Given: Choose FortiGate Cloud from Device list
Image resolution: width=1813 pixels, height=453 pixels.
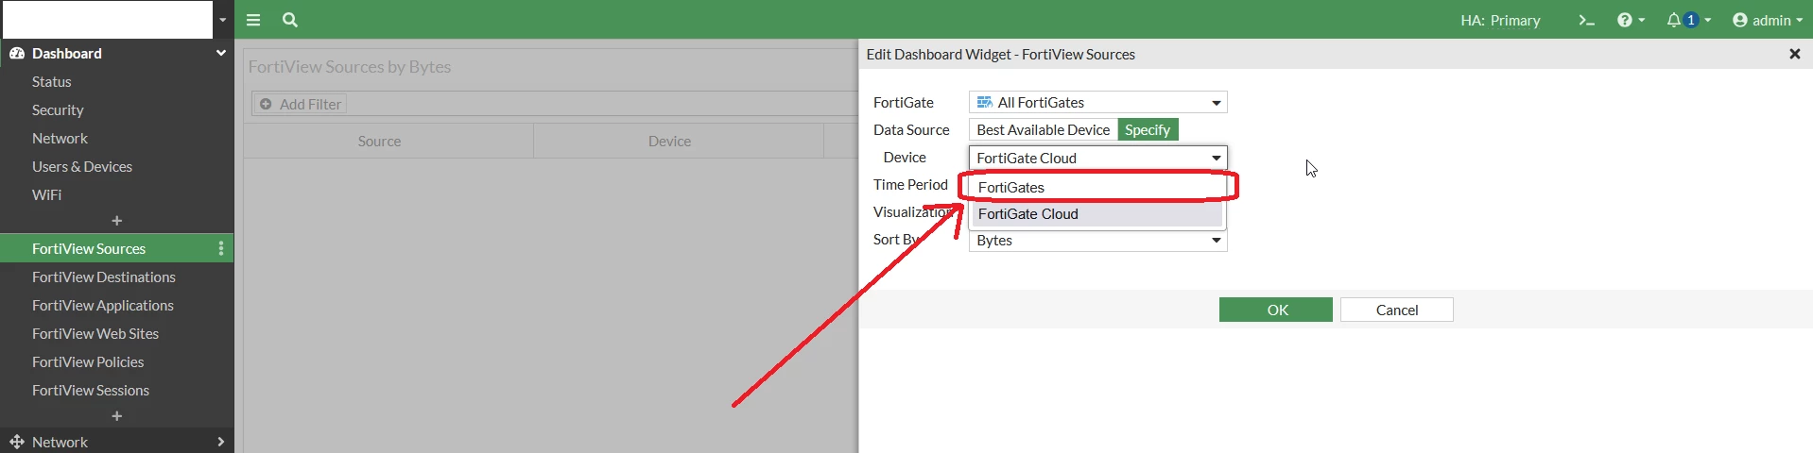Looking at the screenshot, I should point(1097,214).
